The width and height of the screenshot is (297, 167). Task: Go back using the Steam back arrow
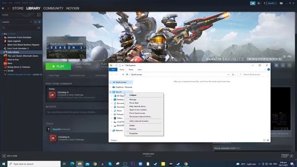pos(3,8)
